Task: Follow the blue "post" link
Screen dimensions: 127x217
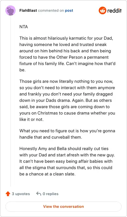Action: tap(69, 11)
